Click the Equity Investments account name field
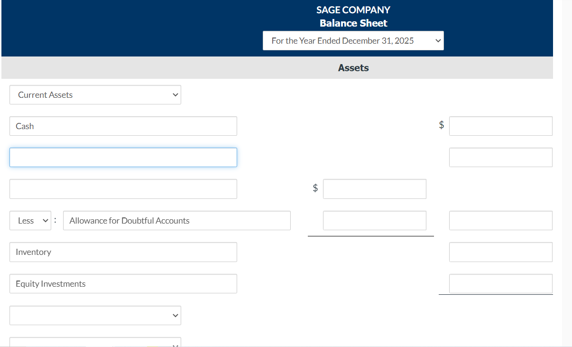 pos(123,284)
